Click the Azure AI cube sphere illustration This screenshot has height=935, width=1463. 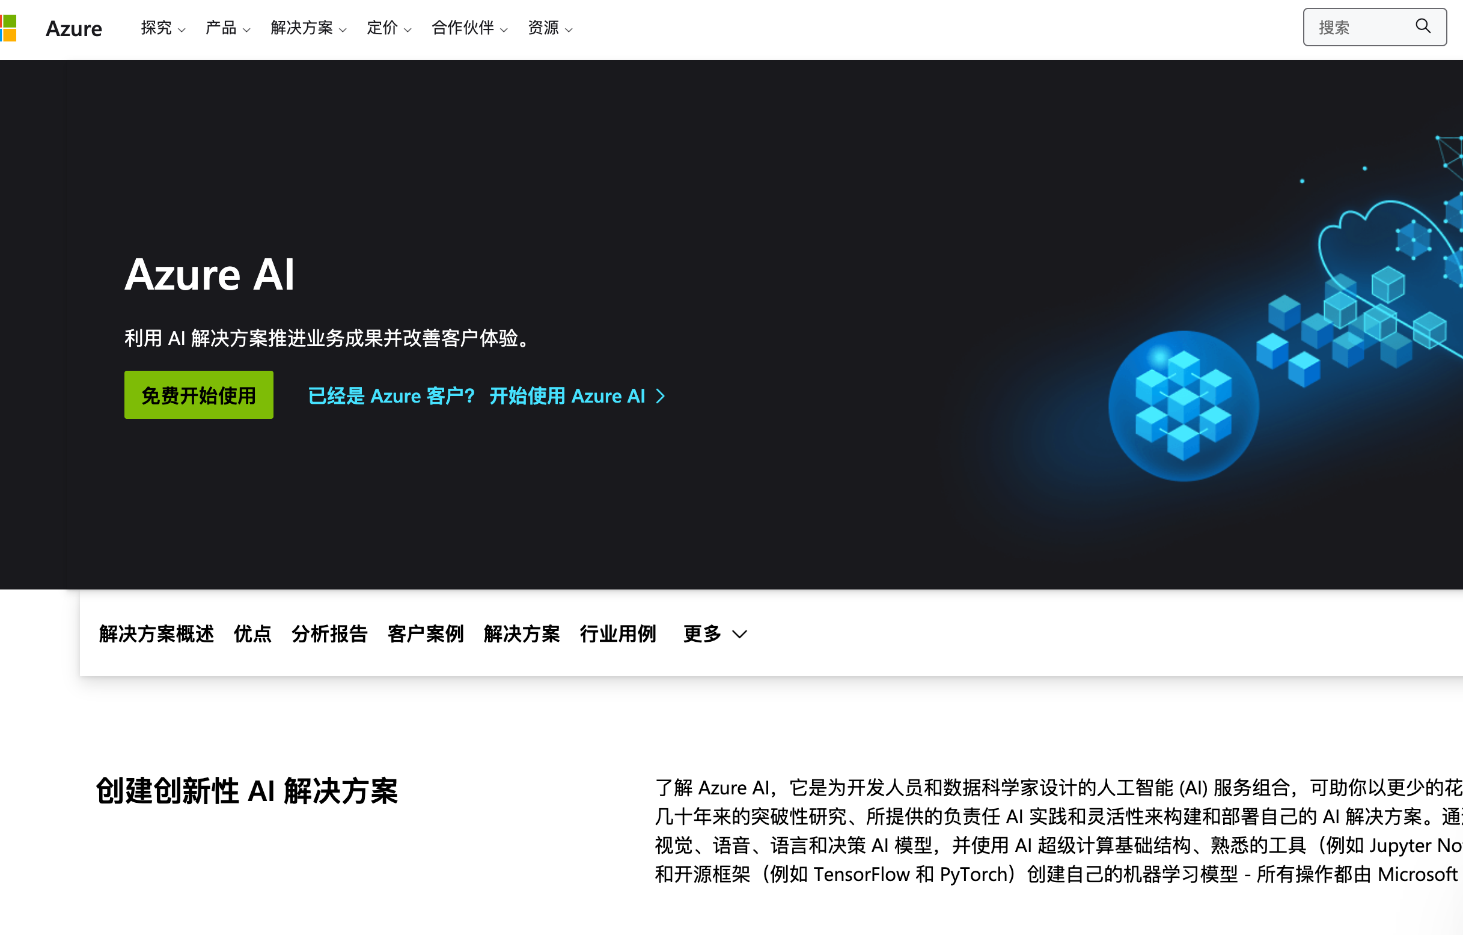pyautogui.click(x=1183, y=405)
